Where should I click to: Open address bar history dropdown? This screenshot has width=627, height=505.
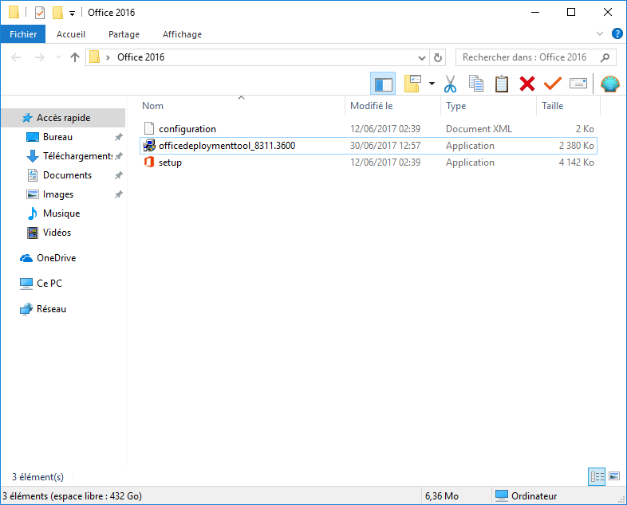point(422,58)
